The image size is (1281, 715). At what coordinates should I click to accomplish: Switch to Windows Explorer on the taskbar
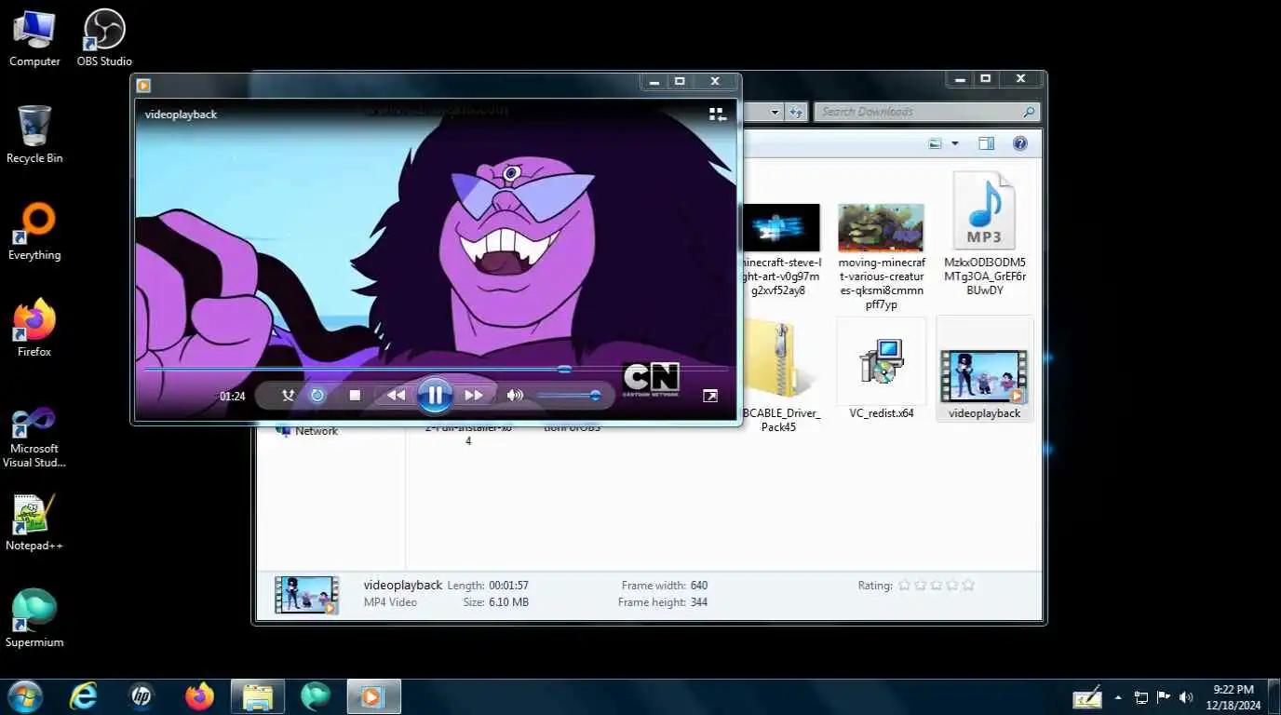[x=258, y=696]
